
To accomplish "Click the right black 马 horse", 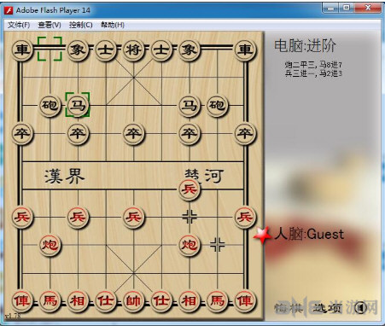I will tap(190, 106).
